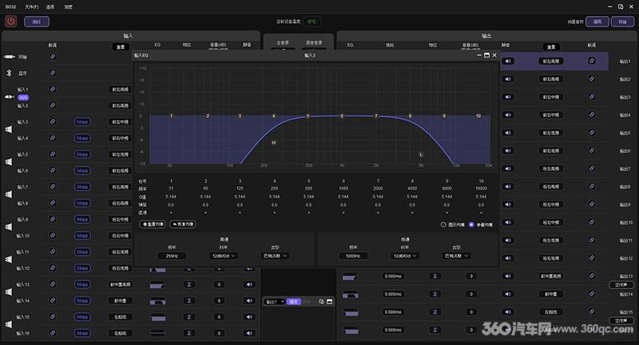Image resolution: width=639 pixels, height=345 pixels.
Task: Toggle the link icon for 输入8
Action: [x=53, y=202]
